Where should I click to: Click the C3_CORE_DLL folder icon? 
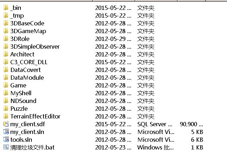[x=6, y=62]
